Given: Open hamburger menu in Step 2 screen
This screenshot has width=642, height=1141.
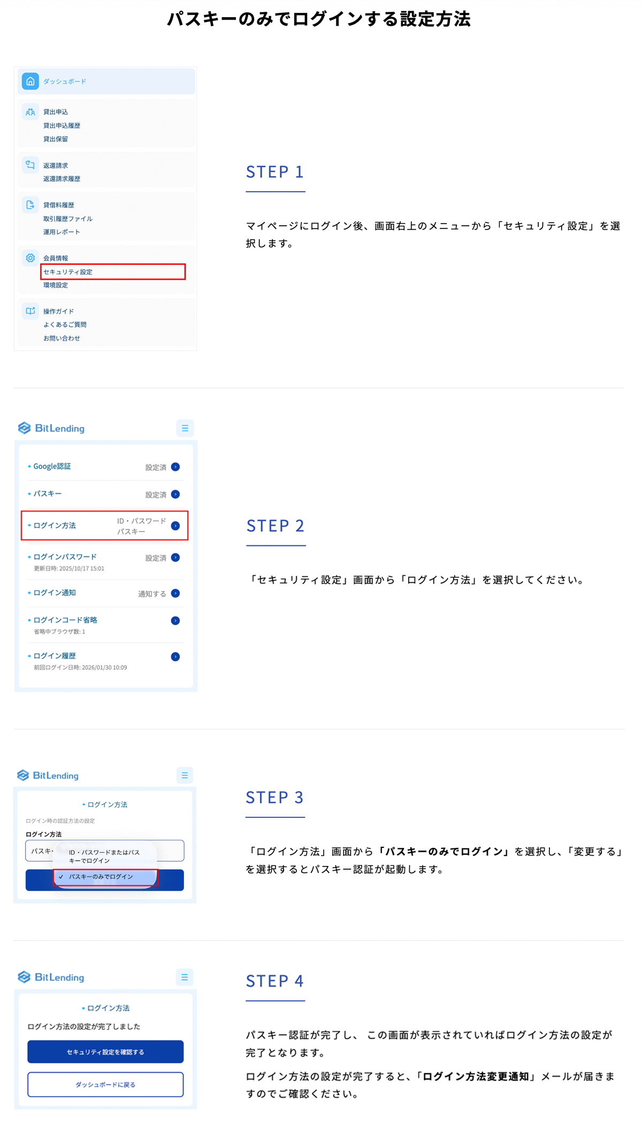Looking at the screenshot, I should click(x=185, y=428).
